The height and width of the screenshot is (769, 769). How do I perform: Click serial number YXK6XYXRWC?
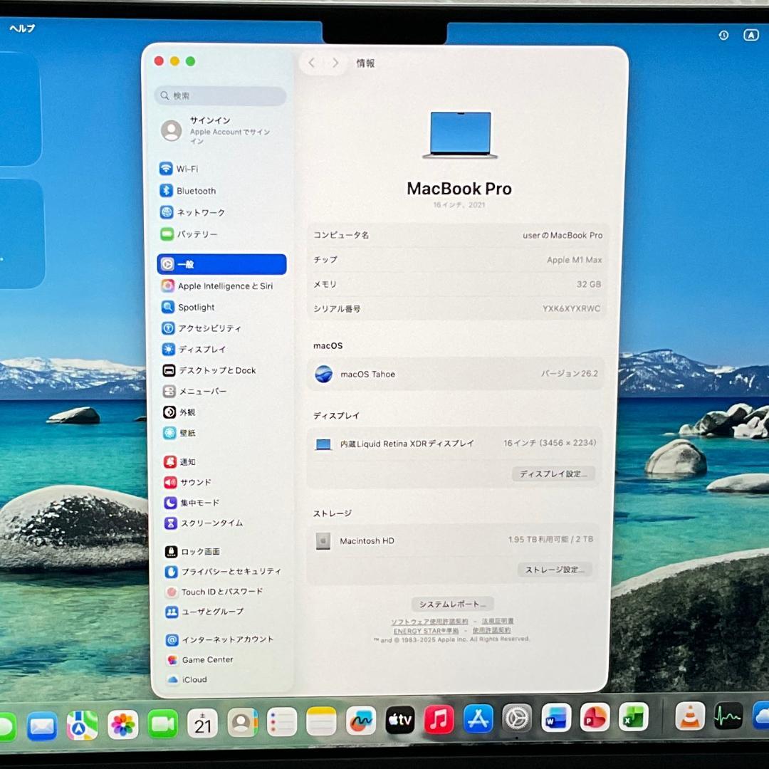coord(571,308)
